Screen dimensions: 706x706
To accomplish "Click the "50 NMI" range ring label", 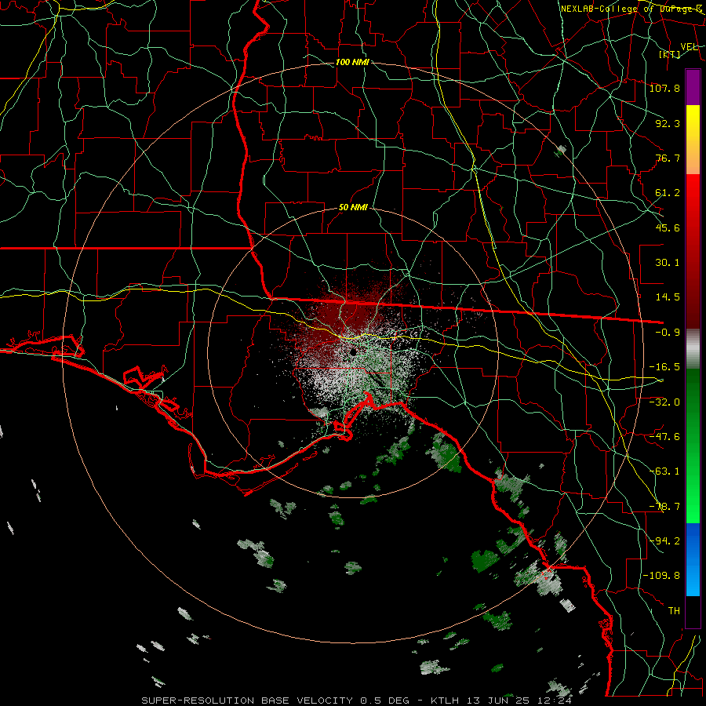I will click(353, 208).
